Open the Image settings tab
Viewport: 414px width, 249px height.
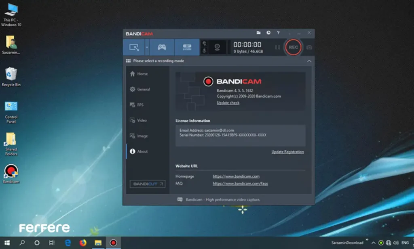coord(148,136)
